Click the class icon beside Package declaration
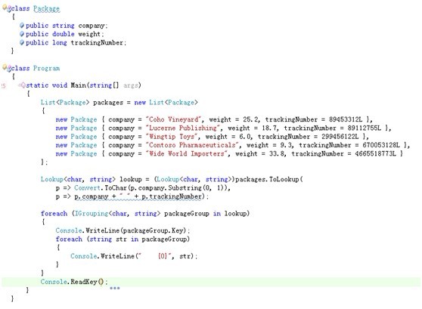This screenshot has width=422, height=309. [7, 8]
